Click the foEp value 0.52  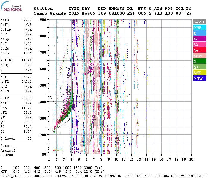point(28,39)
